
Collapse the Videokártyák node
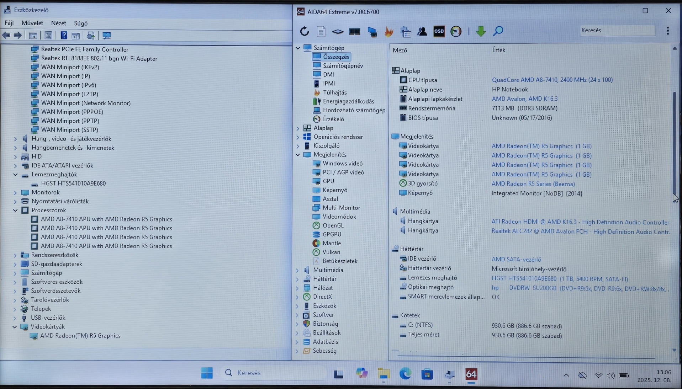tap(15, 327)
